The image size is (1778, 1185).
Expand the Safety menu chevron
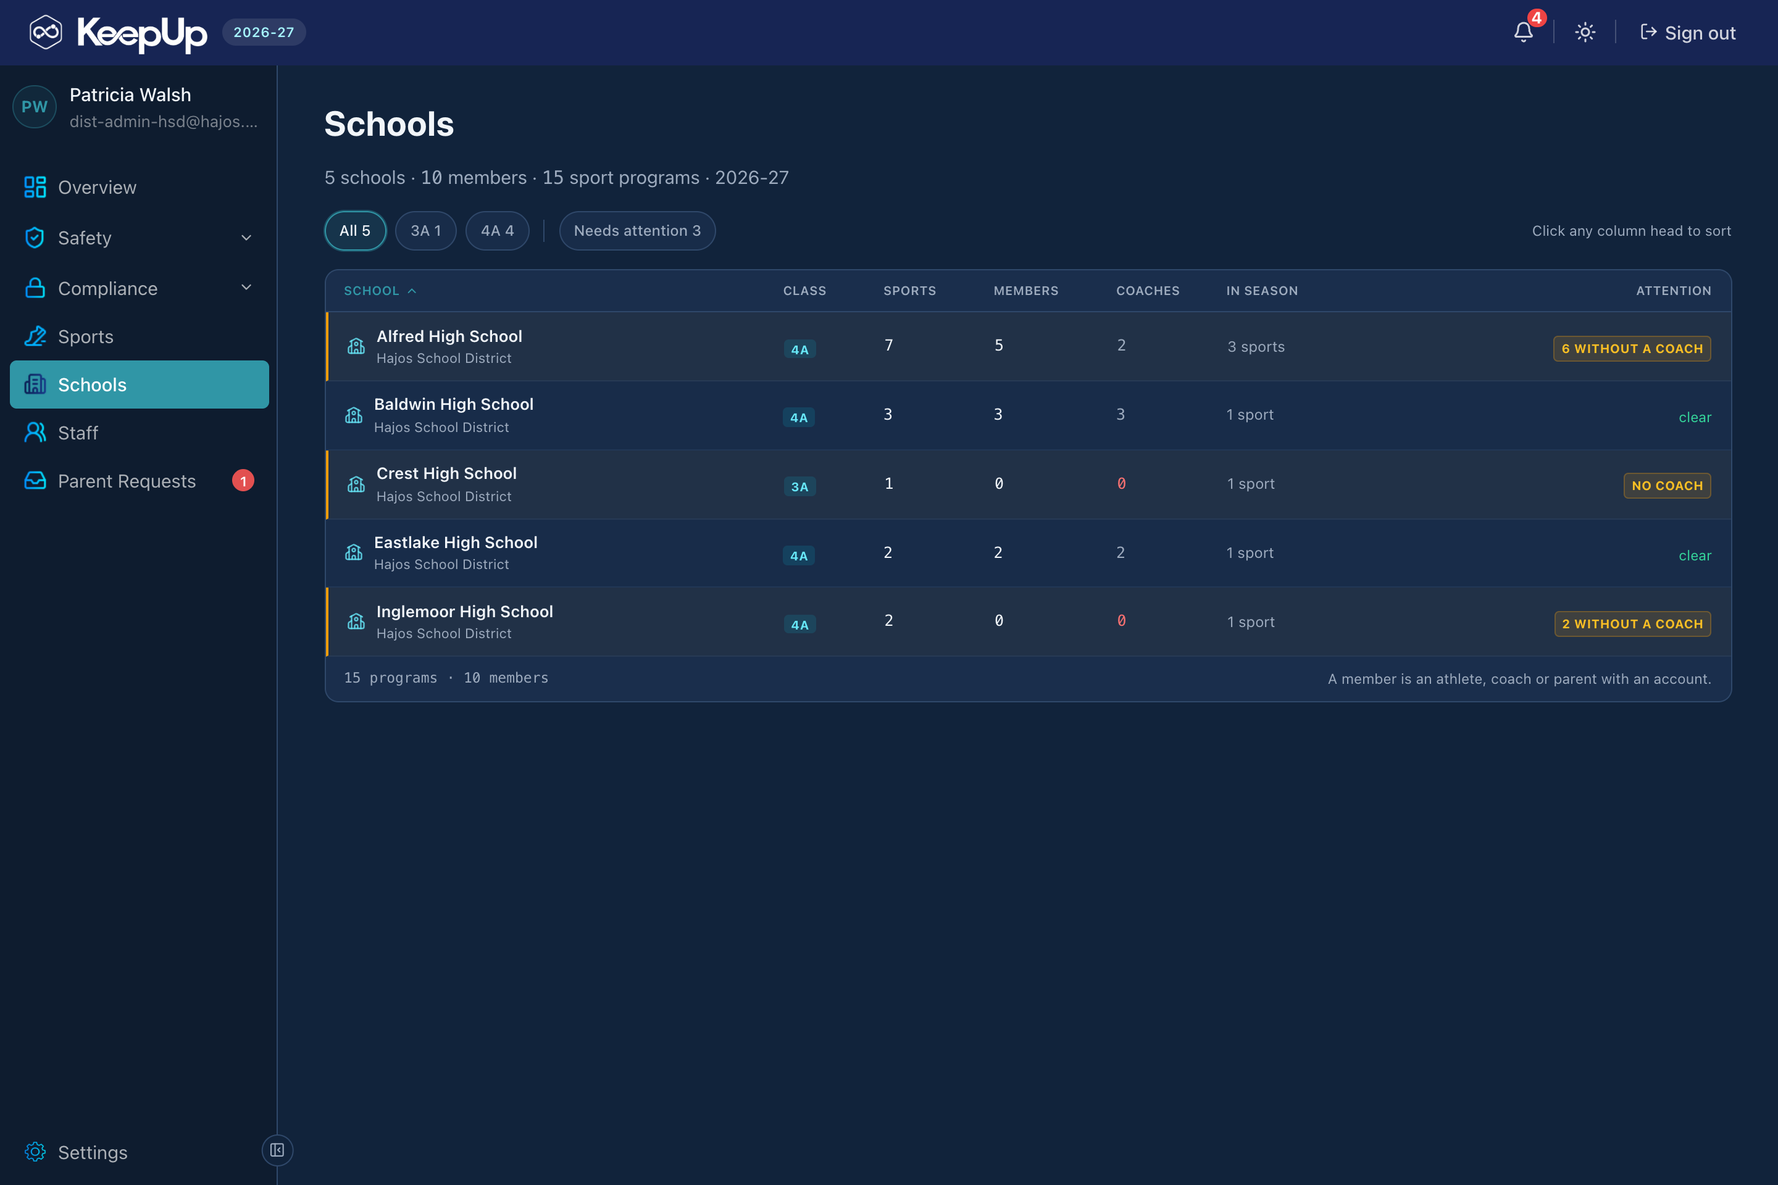[x=246, y=237]
